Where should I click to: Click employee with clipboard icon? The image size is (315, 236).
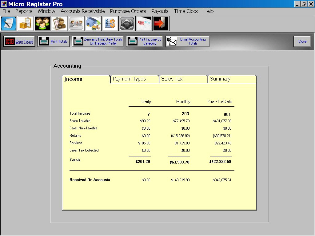pyautogui.click(x=59, y=23)
